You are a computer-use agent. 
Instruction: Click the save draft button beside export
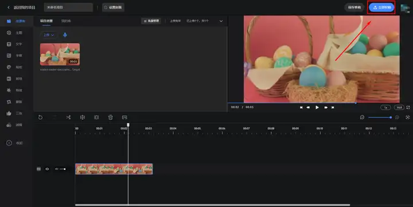354,7
